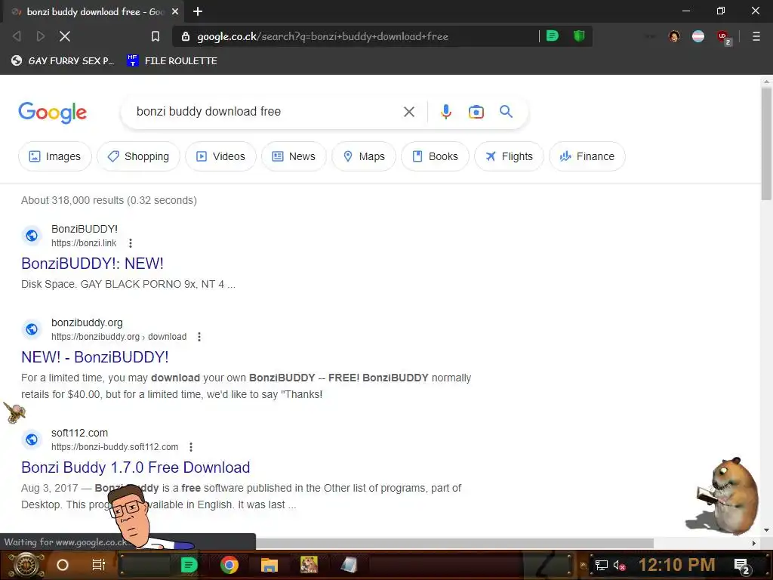Viewport: 773px width, 580px height.
Task: Open the network icon in system tray
Action: (601, 565)
